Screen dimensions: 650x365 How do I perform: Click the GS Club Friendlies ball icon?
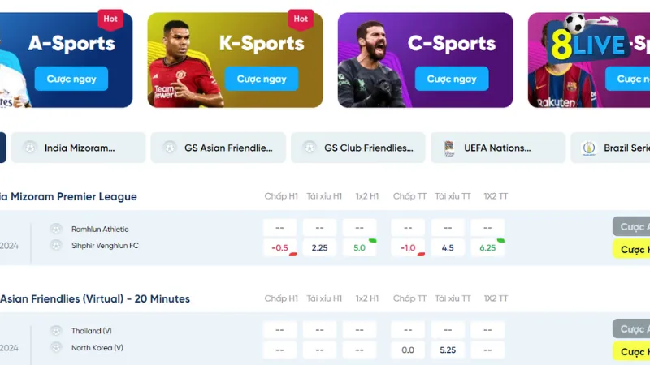coord(310,148)
